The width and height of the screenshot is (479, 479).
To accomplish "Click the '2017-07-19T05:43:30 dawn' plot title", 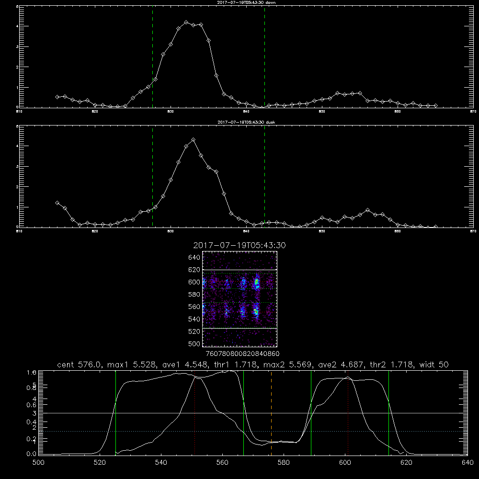I will 246,2.
